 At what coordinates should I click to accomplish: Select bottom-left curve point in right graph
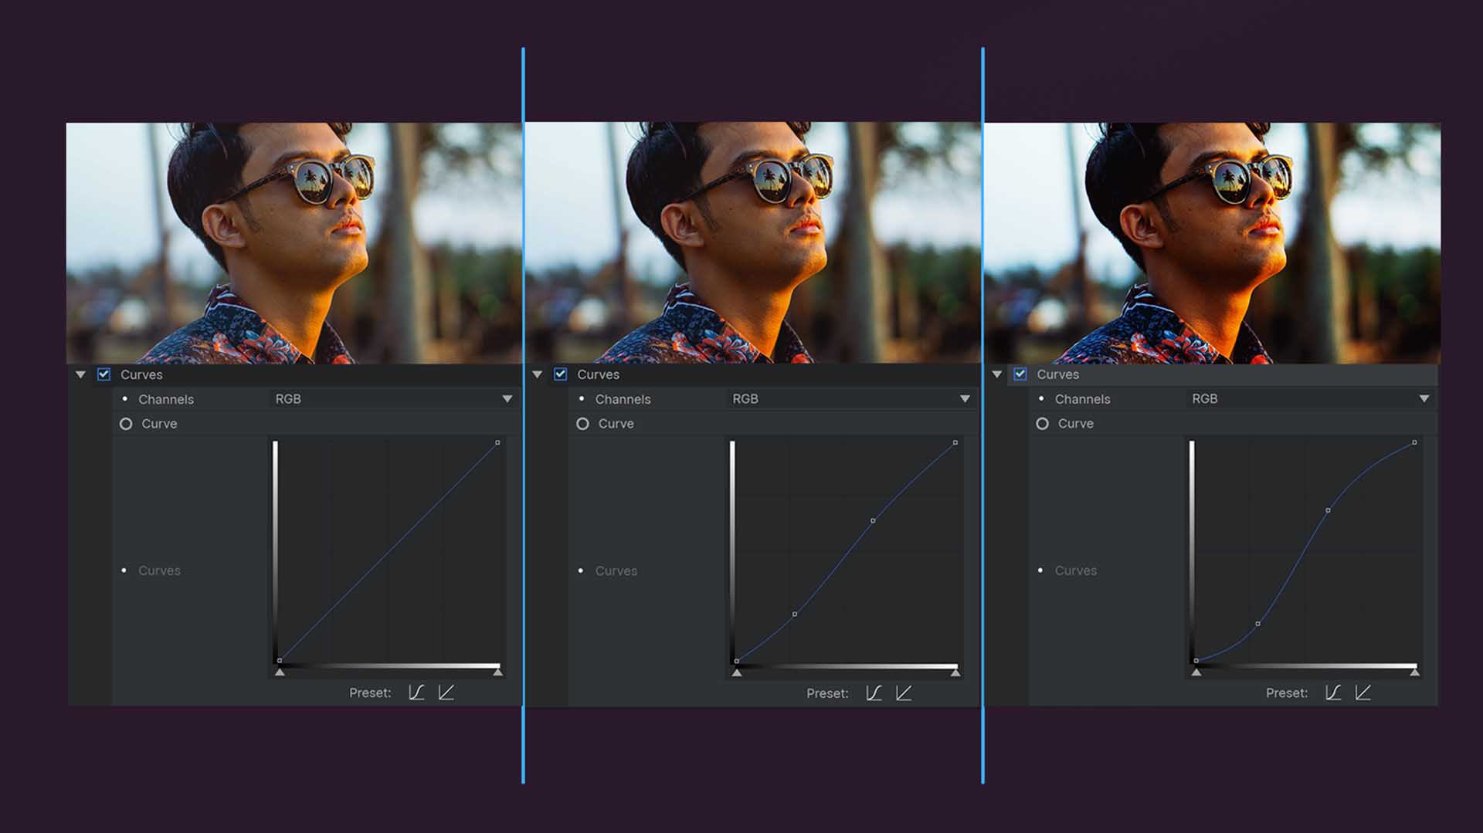(1196, 661)
